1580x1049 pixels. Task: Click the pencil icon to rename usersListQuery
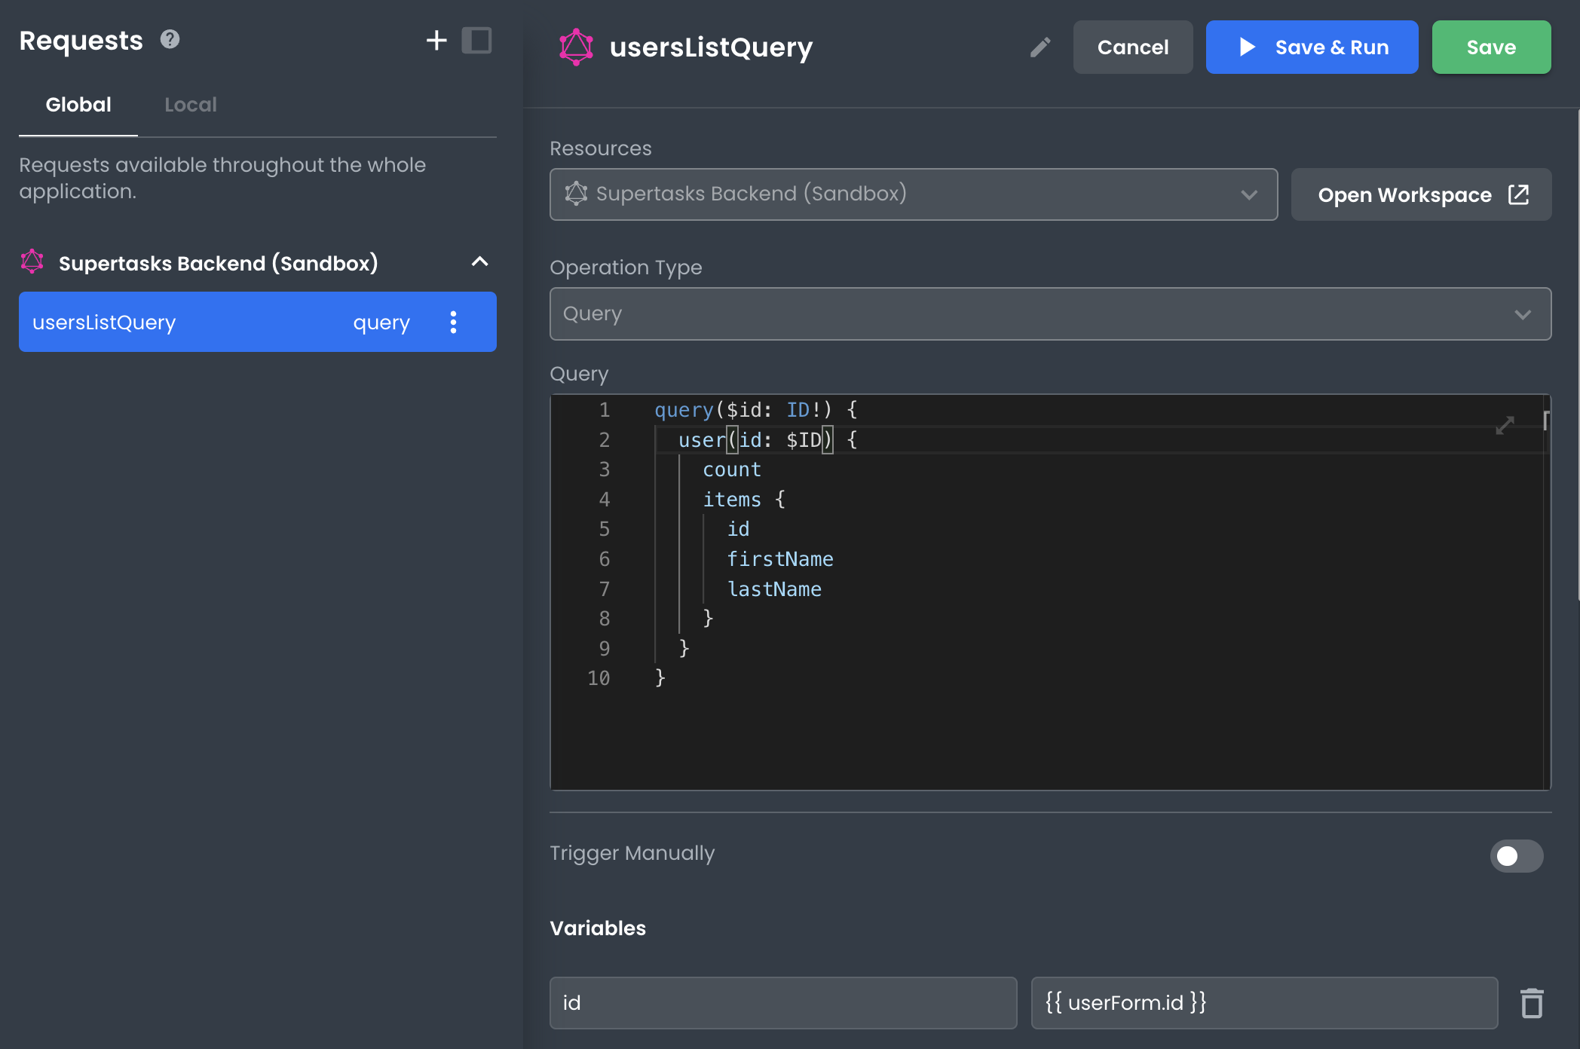pyautogui.click(x=1040, y=47)
